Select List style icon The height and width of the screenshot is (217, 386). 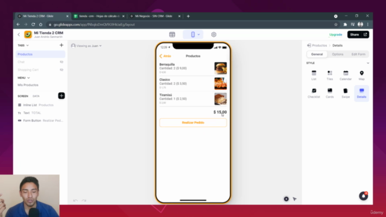click(x=314, y=75)
